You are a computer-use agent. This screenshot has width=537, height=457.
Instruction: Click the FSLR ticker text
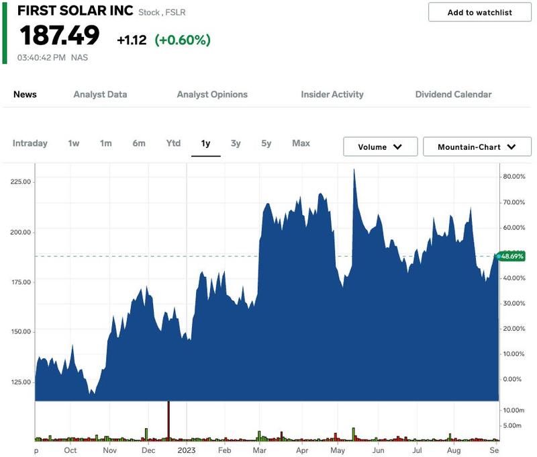click(175, 12)
